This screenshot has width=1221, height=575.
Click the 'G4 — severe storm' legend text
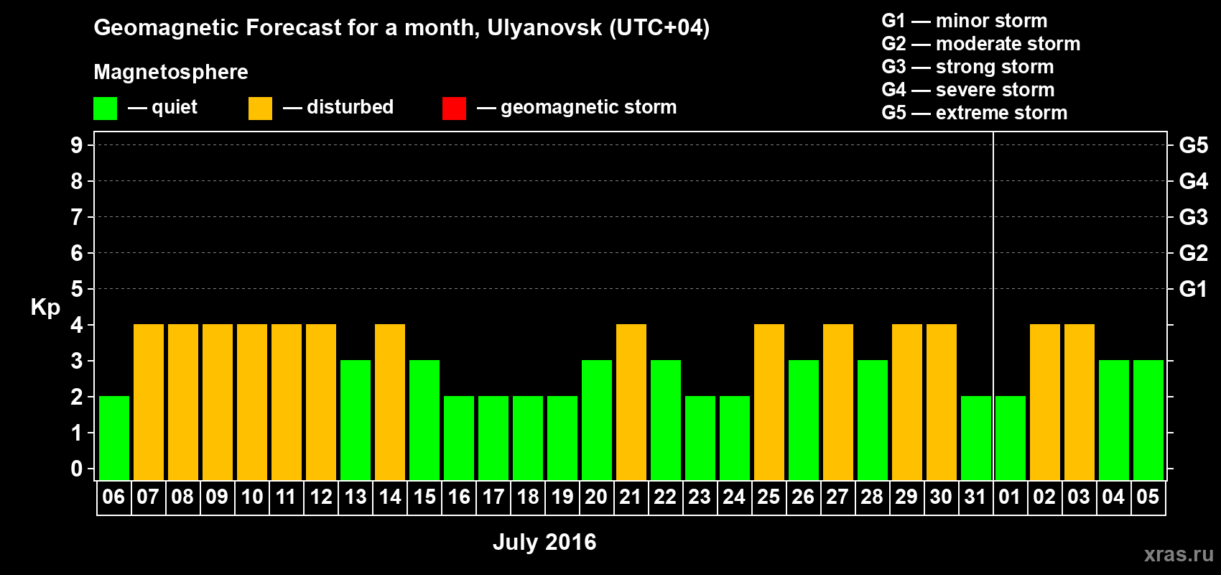pyautogui.click(x=968, y=90)
